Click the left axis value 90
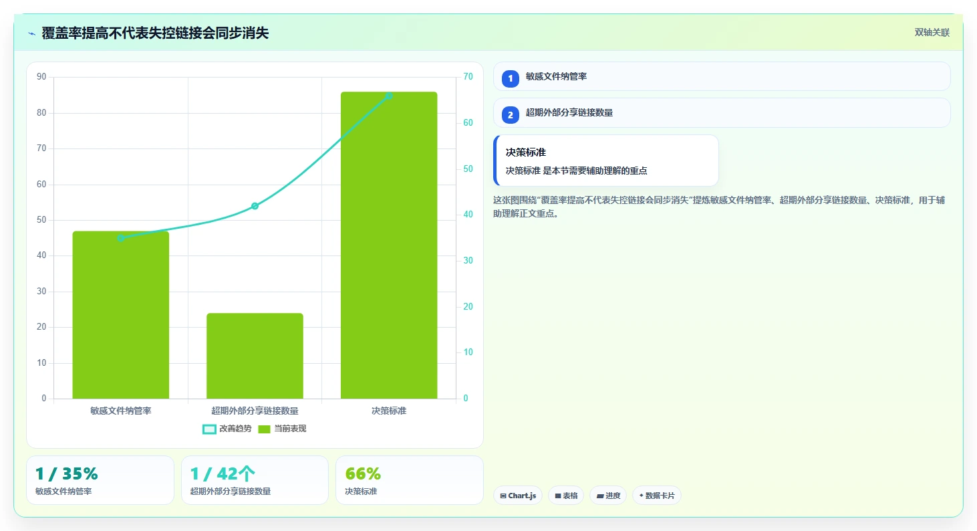The width and height of the screenshot is (977, 531). [41, 77]
